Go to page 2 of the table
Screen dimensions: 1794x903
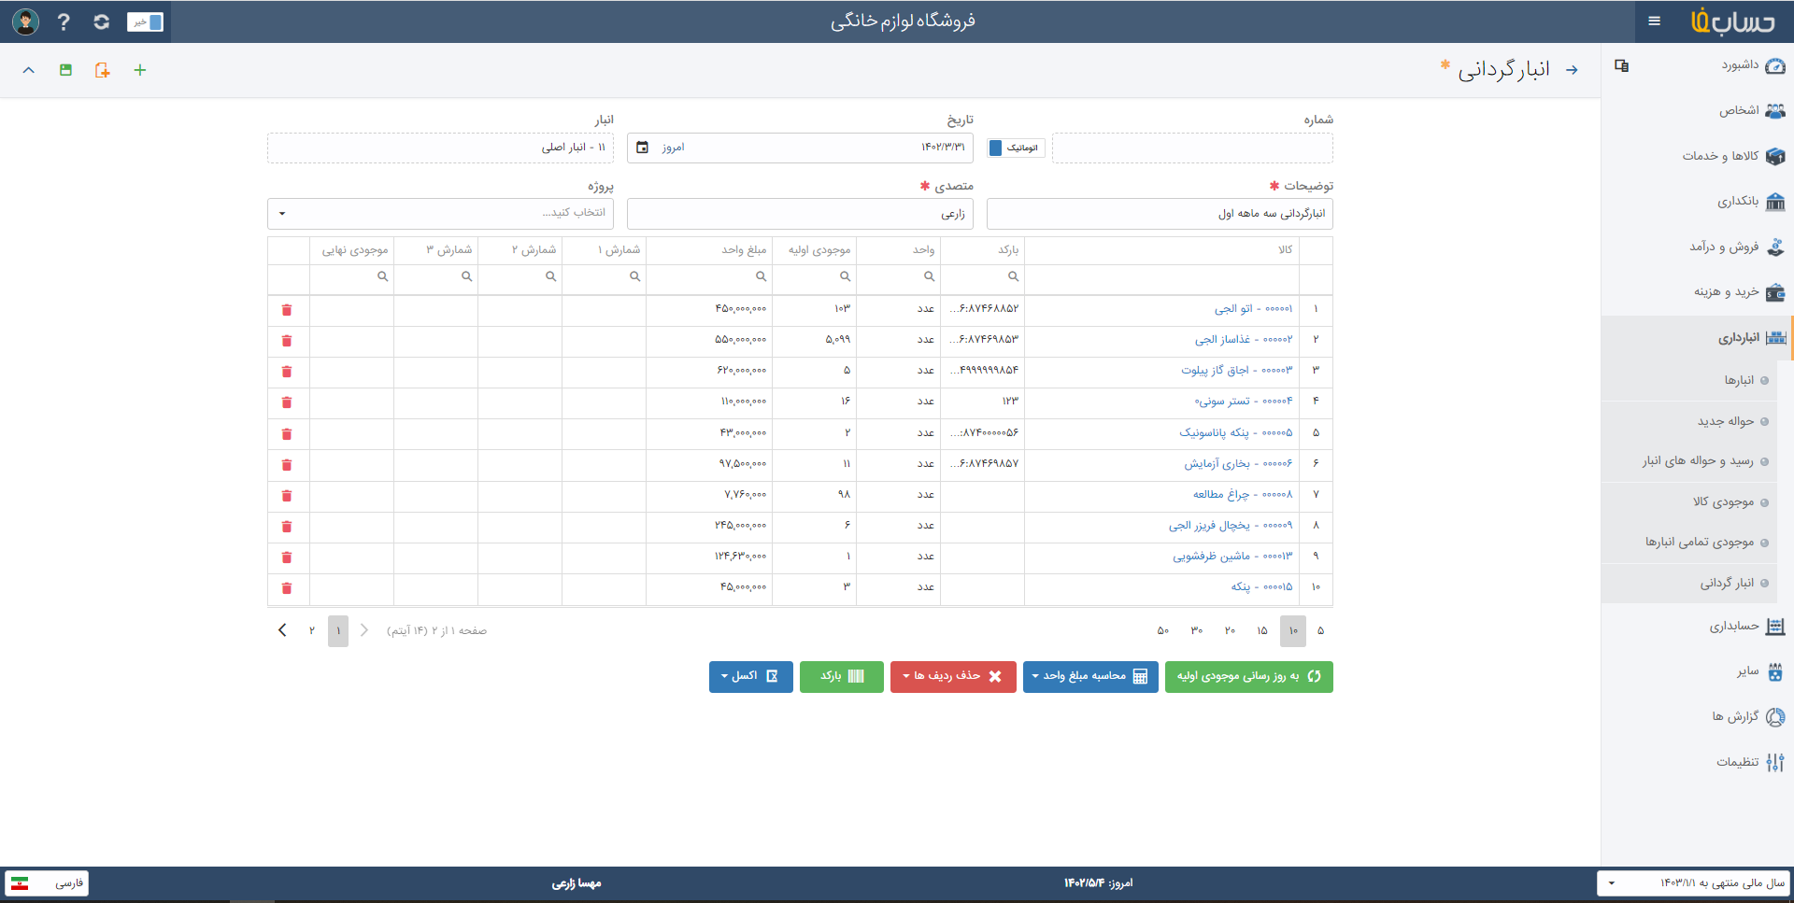(x=312, y=631)
